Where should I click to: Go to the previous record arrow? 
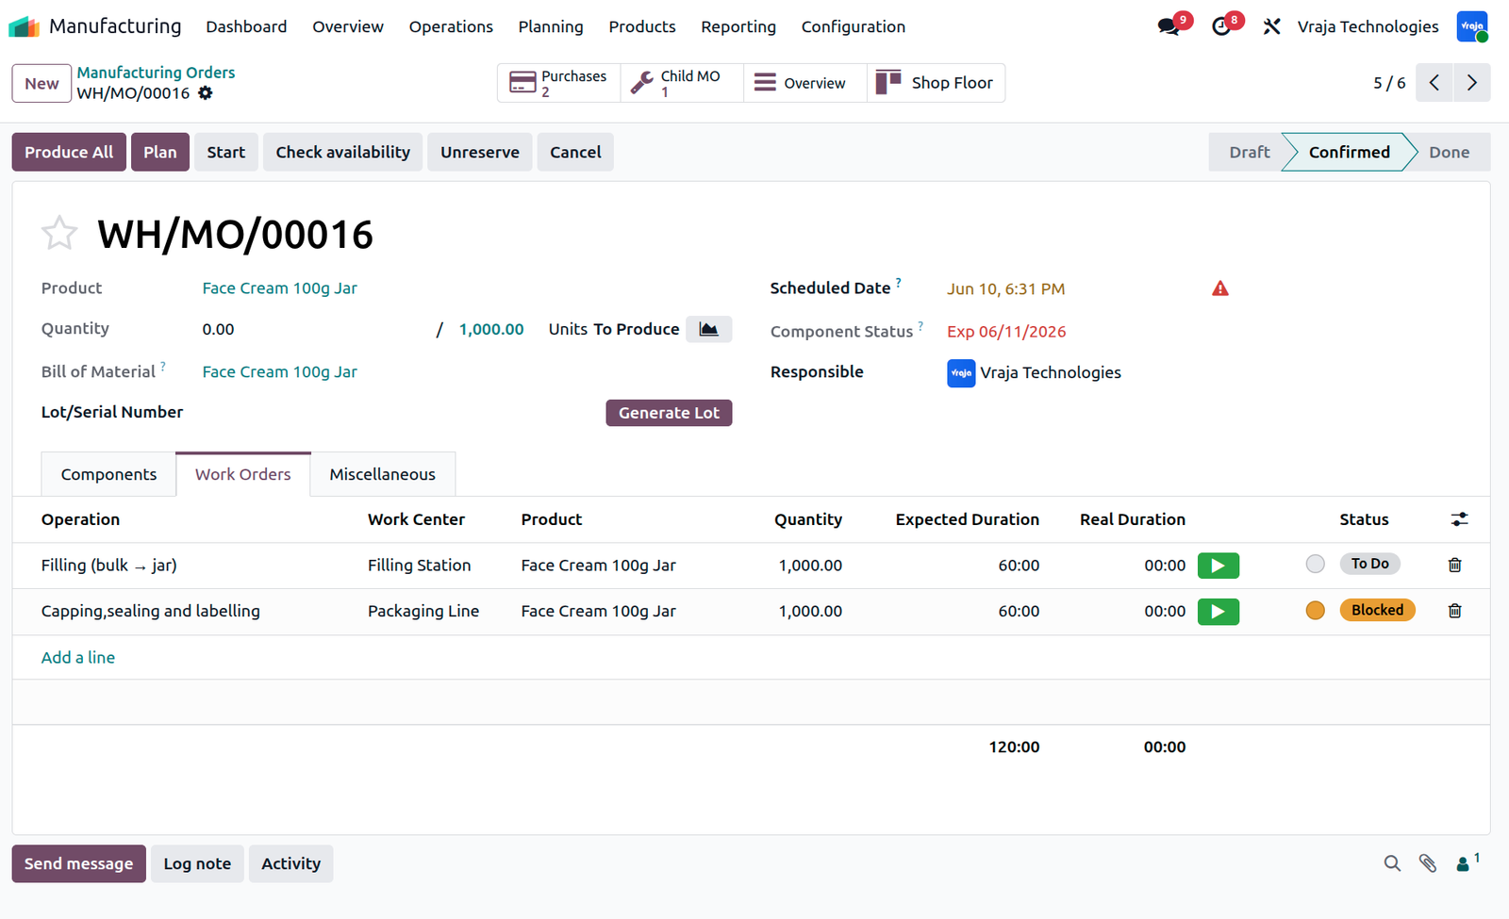(x=1434, y=83)
